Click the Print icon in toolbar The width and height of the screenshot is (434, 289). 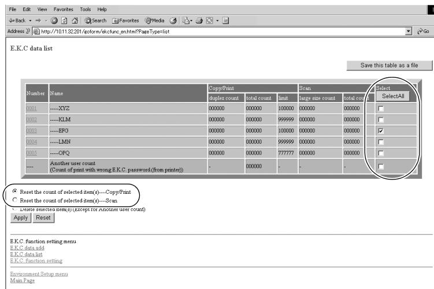[x=199, y=20]
